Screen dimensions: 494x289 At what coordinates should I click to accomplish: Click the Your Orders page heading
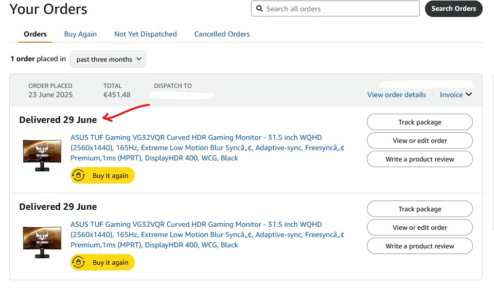[x=48, y=9]
